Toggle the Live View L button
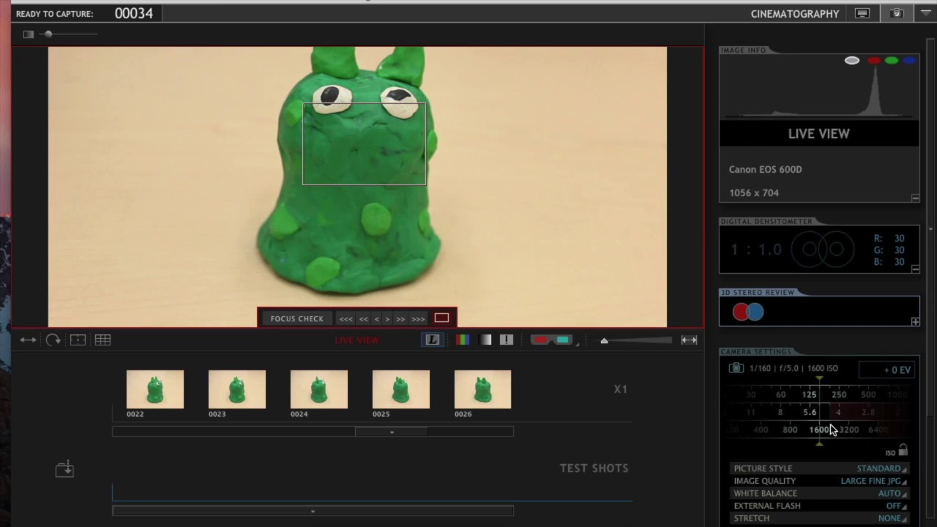The image size is (937, 527). pos(433,340)
